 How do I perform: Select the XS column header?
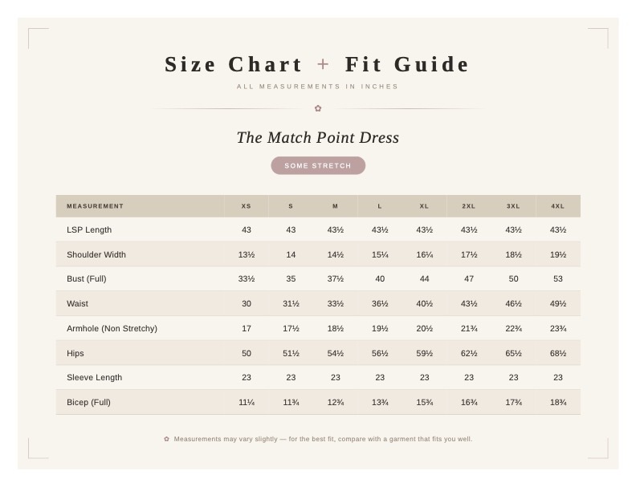247,206
